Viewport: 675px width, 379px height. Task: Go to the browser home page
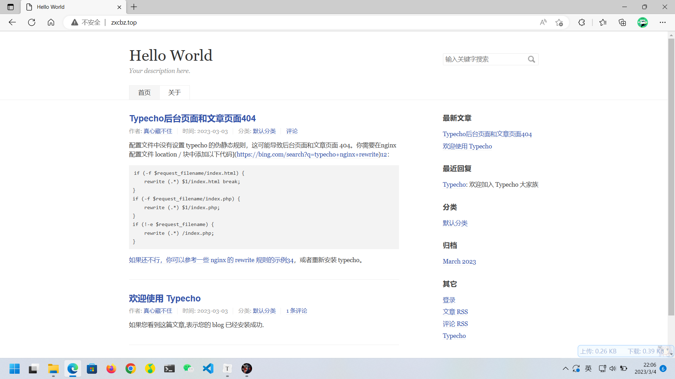(51, 22)
